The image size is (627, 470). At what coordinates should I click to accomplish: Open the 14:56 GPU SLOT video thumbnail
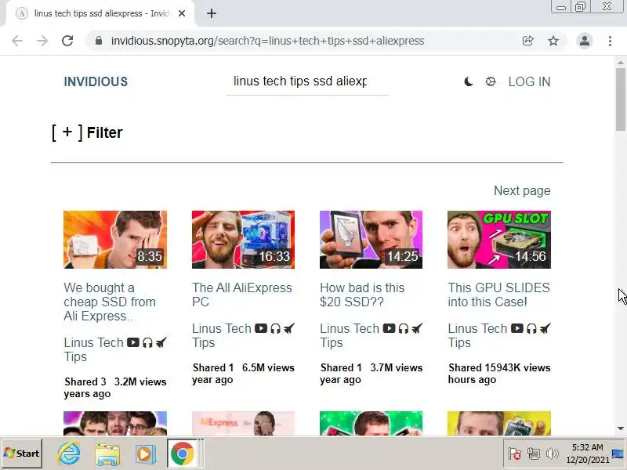(499, 240)
